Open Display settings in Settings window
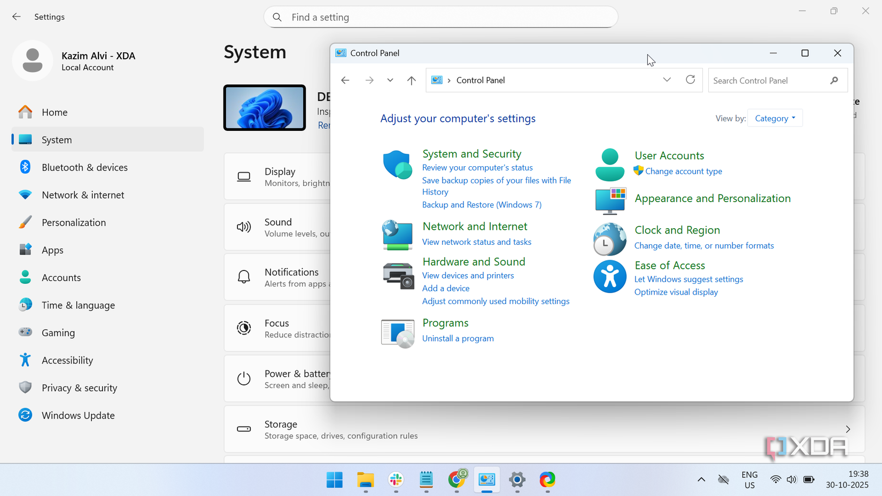 click(277, 177)
